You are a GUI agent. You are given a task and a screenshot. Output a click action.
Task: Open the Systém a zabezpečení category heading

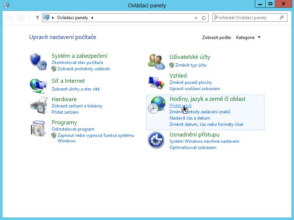coord(79,56)
